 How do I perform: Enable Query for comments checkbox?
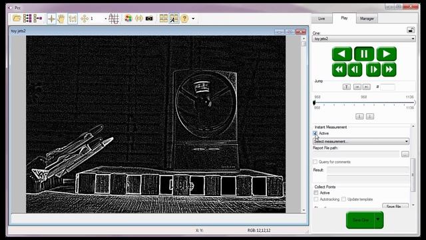point(315,162)
